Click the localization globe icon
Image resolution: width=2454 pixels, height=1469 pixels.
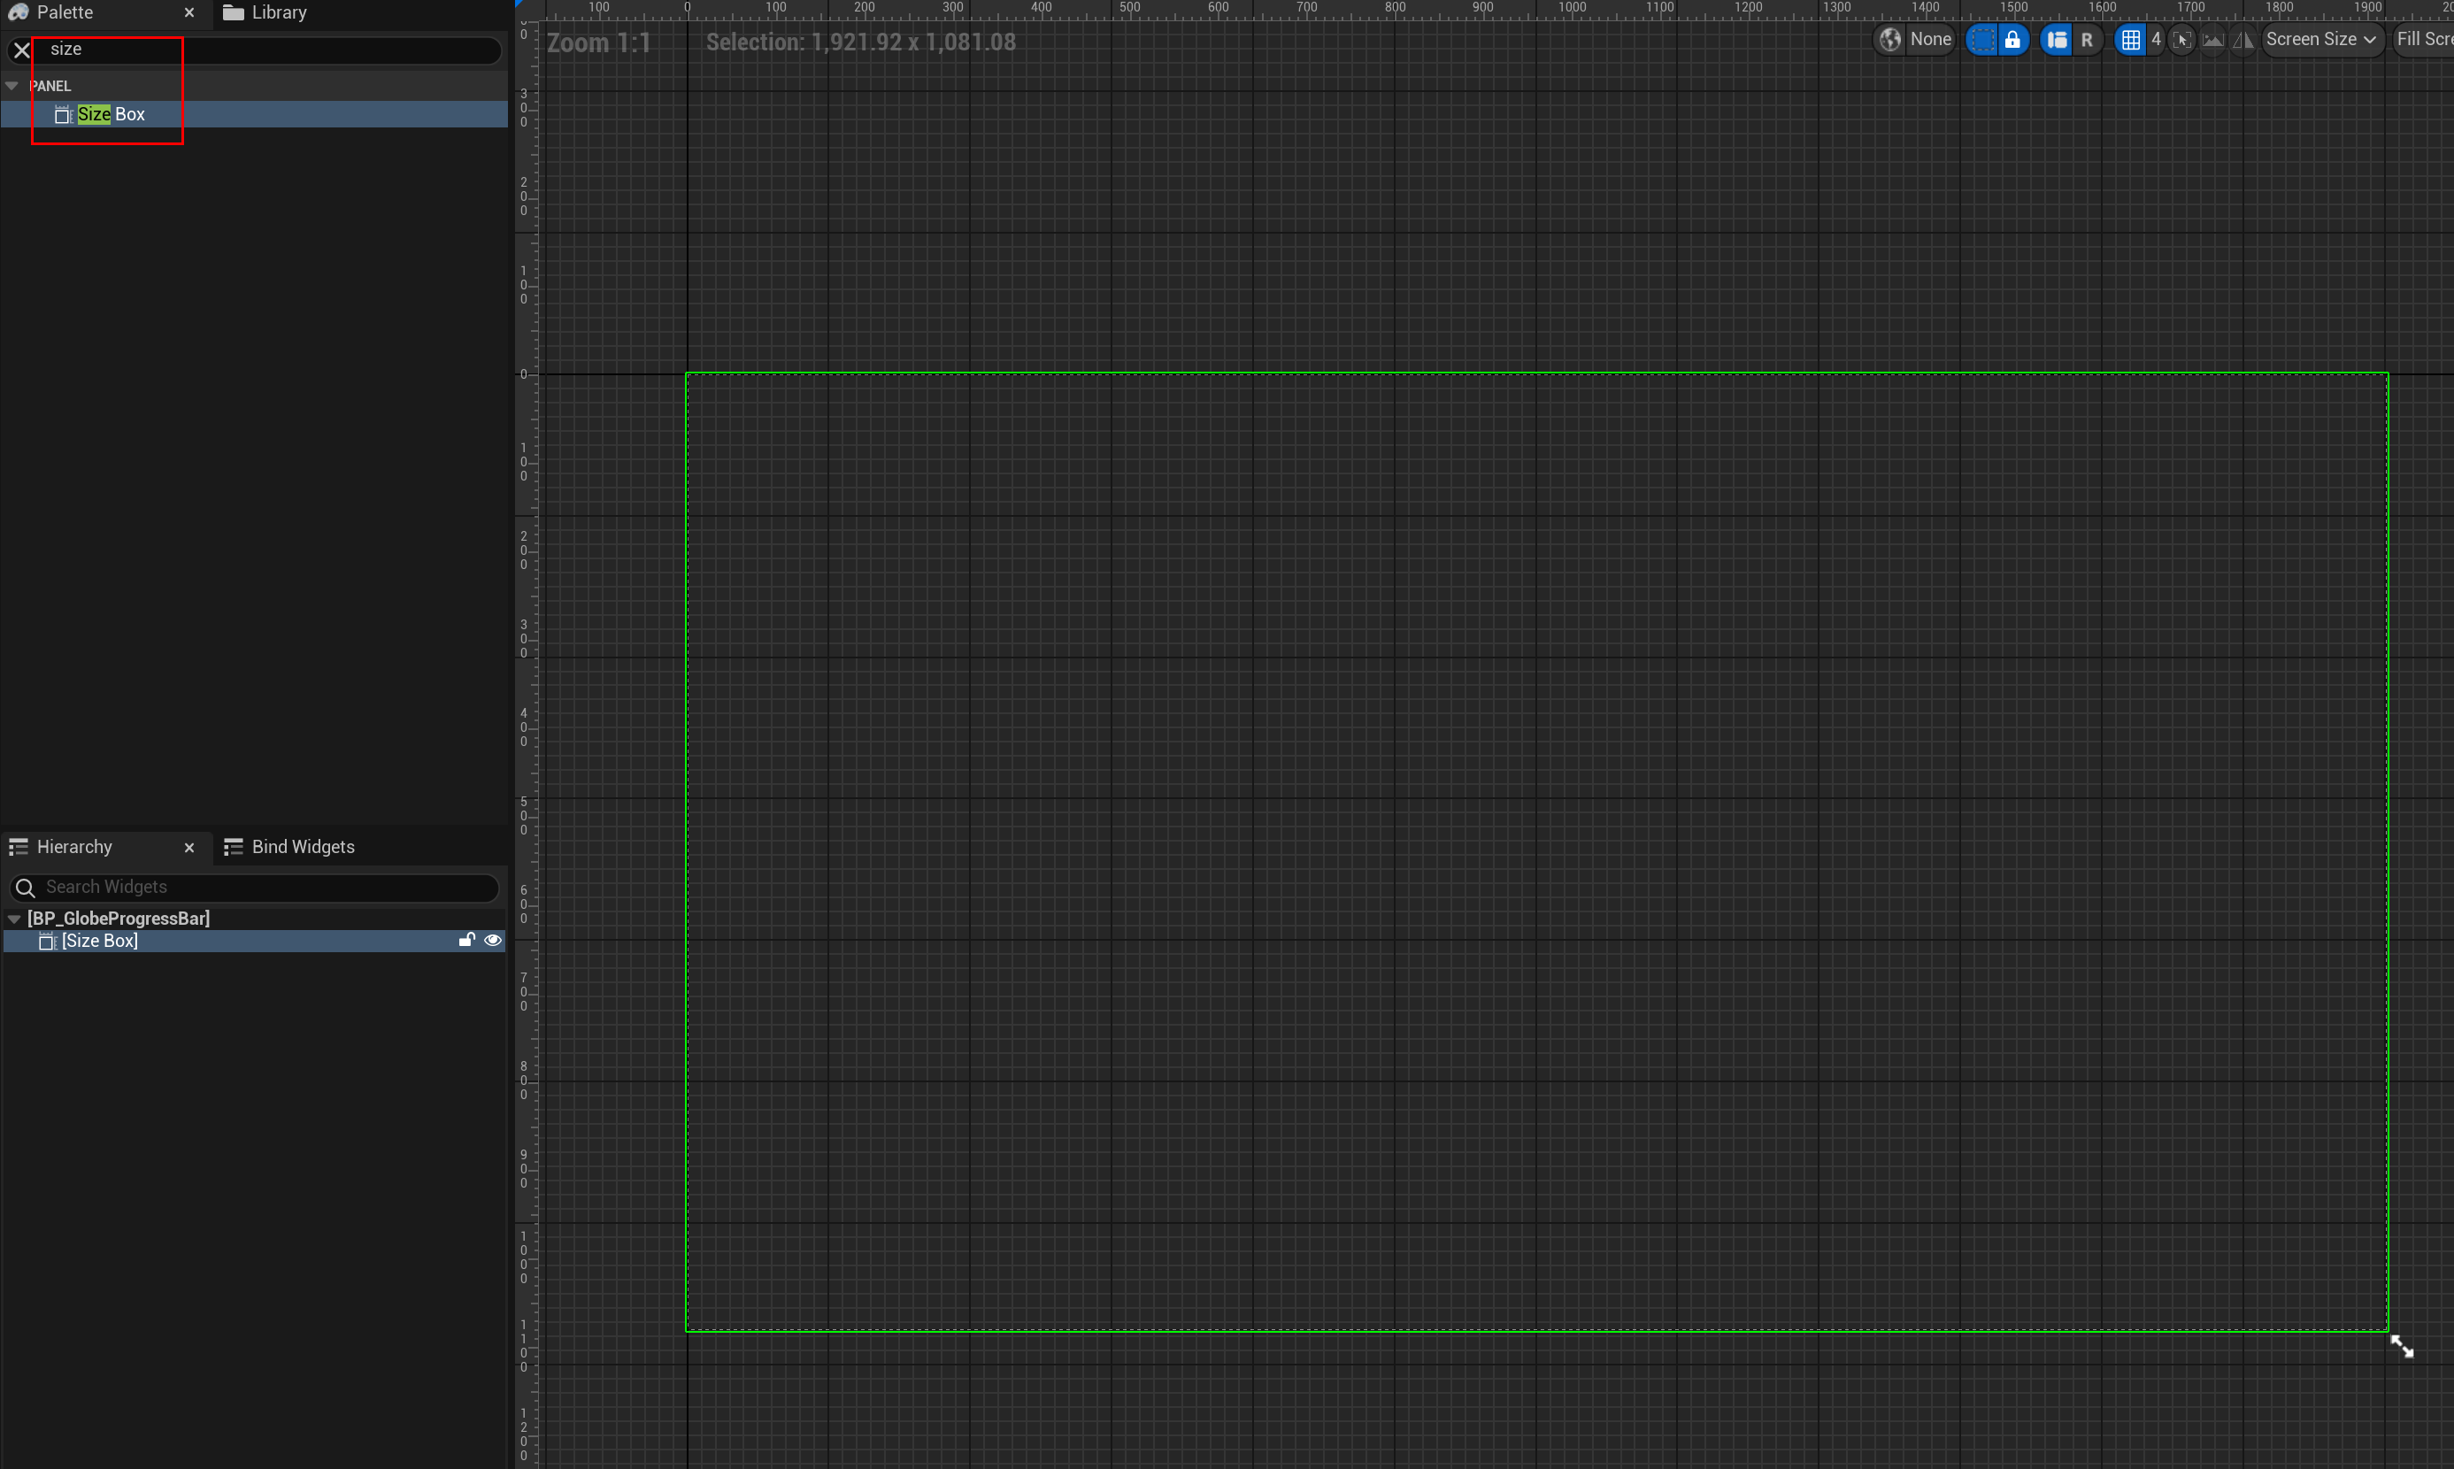tap(1889, 40)
